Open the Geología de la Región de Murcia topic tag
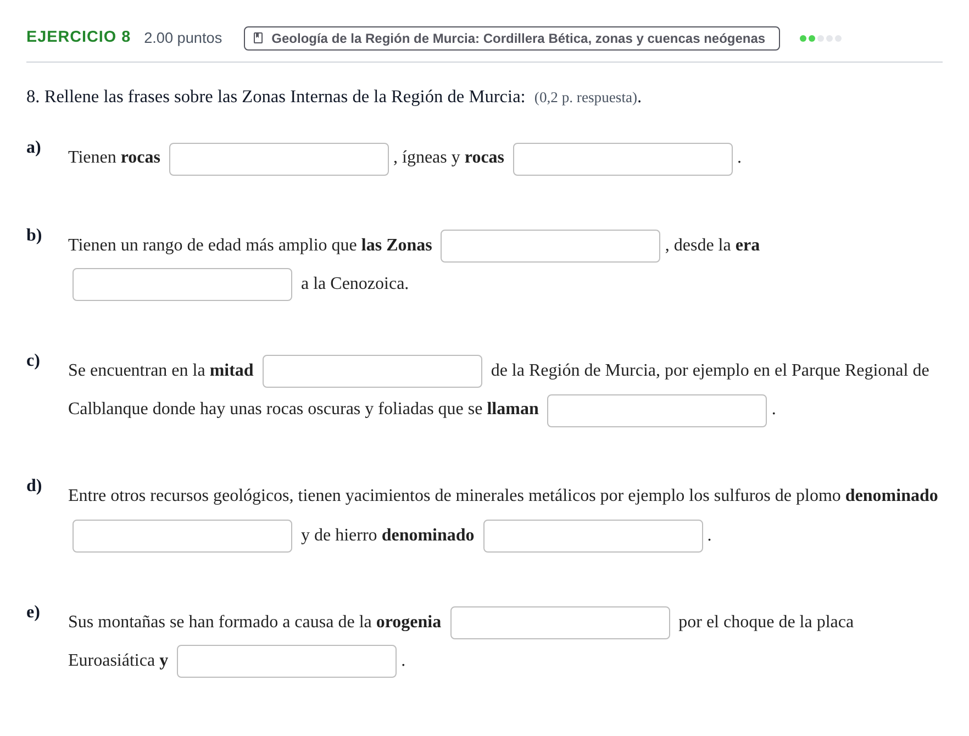This screenshot has height=736, width=969. [511, 38]
